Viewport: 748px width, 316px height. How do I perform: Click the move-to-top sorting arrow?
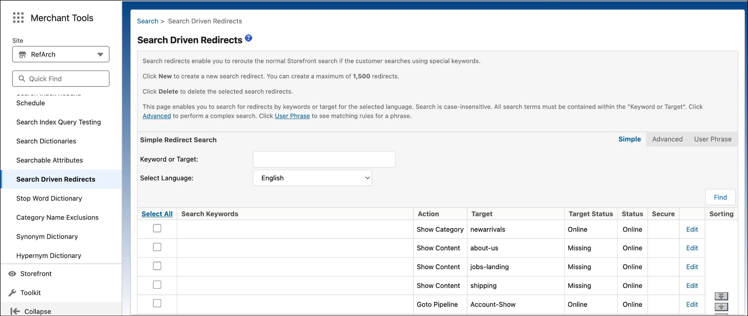721,296
